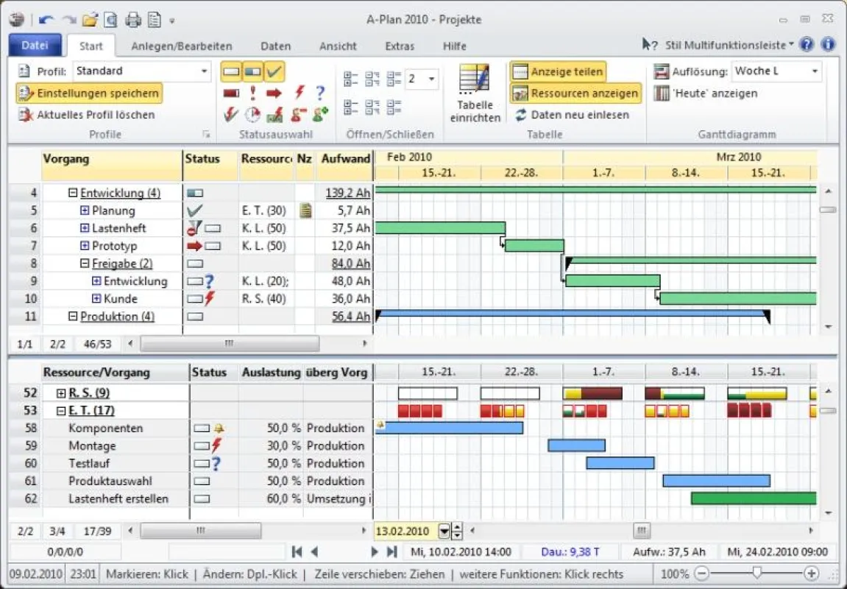The width and height of the screenshot is (847, 589).
Task: Toggle the green checkmark completed filter
Action: tap(274, 71)
